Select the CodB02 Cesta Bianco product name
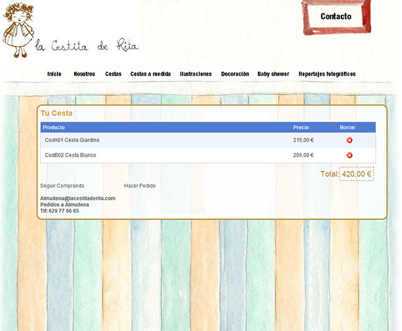 [x=71, y=155]
